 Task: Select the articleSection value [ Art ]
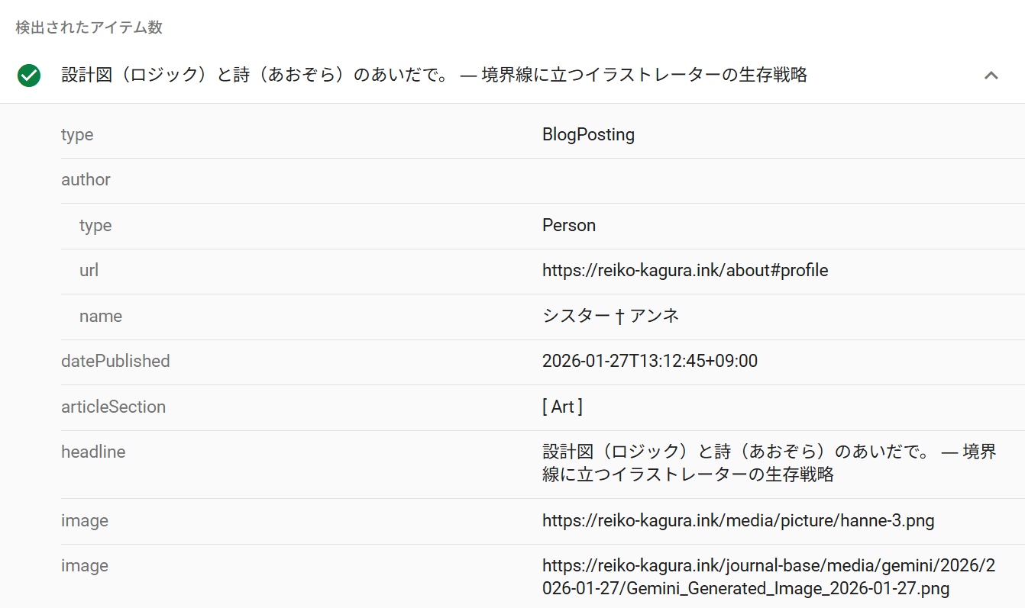point(563,406)
